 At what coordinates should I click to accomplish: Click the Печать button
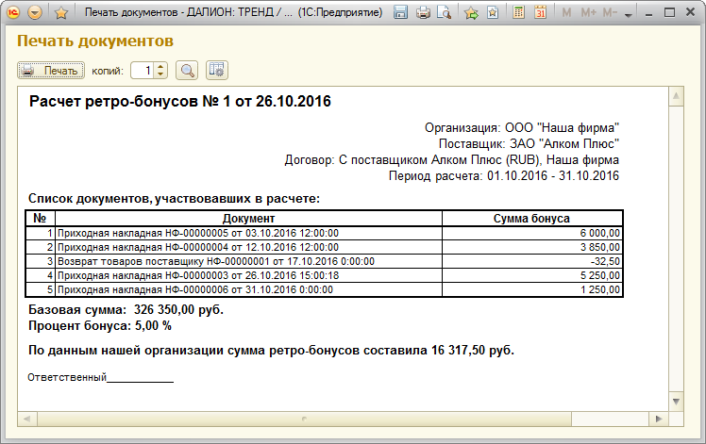tap(51, 71)
